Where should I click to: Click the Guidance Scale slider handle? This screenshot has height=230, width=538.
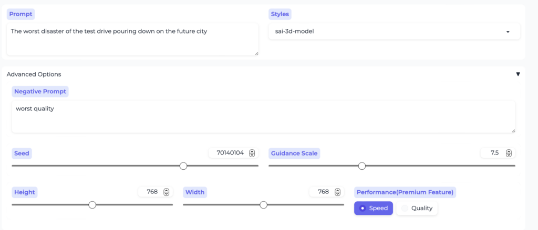click(362, 166)
